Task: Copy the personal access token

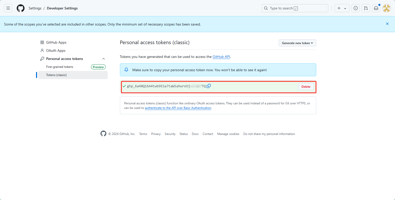Action: pyautogui.click(x=209, y=86)
